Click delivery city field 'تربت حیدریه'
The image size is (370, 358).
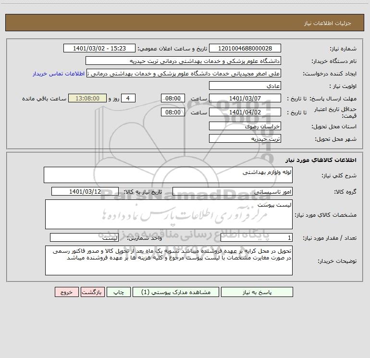(x=245, y=138)
